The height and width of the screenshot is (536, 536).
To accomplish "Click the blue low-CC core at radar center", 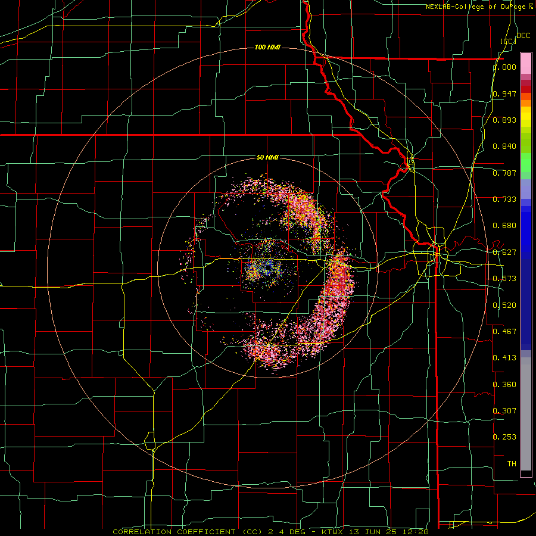I will pyautogui.click(x=267, y=269).
